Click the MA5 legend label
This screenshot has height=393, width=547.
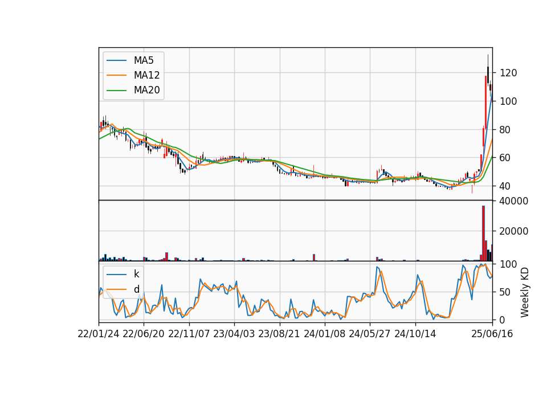pos(144,60)
